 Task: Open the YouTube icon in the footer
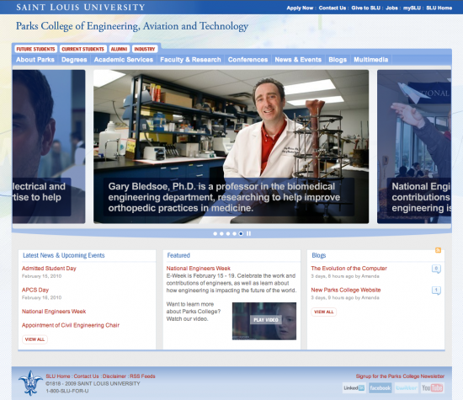tap(433, 387)
